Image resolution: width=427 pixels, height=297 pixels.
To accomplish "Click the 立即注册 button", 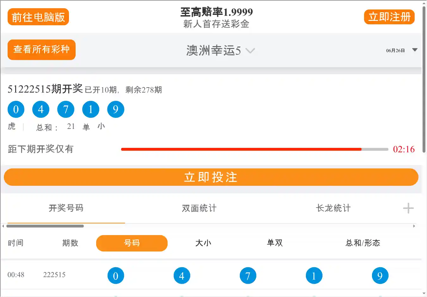I will pos(389,17).
